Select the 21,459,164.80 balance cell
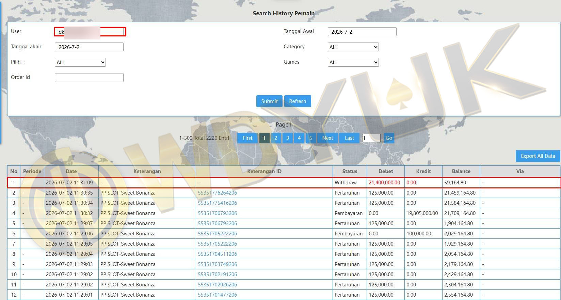This screenshot has width=561, height=300. coord(461,193)
